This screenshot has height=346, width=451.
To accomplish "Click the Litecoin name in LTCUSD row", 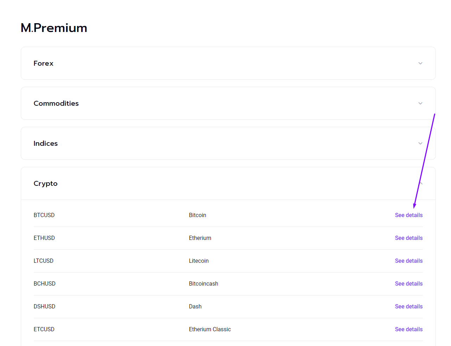I will tap(199, 261).
